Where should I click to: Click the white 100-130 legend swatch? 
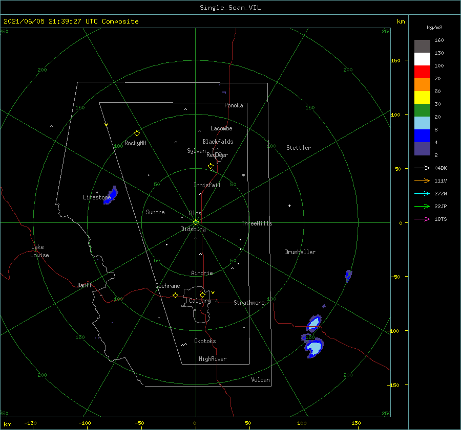coord(422,59)
